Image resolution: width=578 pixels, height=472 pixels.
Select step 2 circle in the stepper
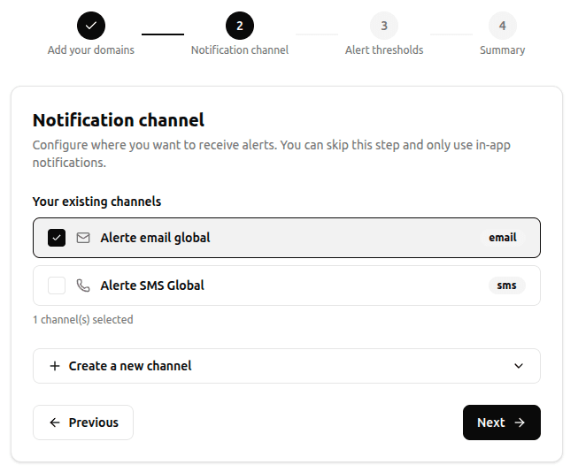[x=240, y=26]
